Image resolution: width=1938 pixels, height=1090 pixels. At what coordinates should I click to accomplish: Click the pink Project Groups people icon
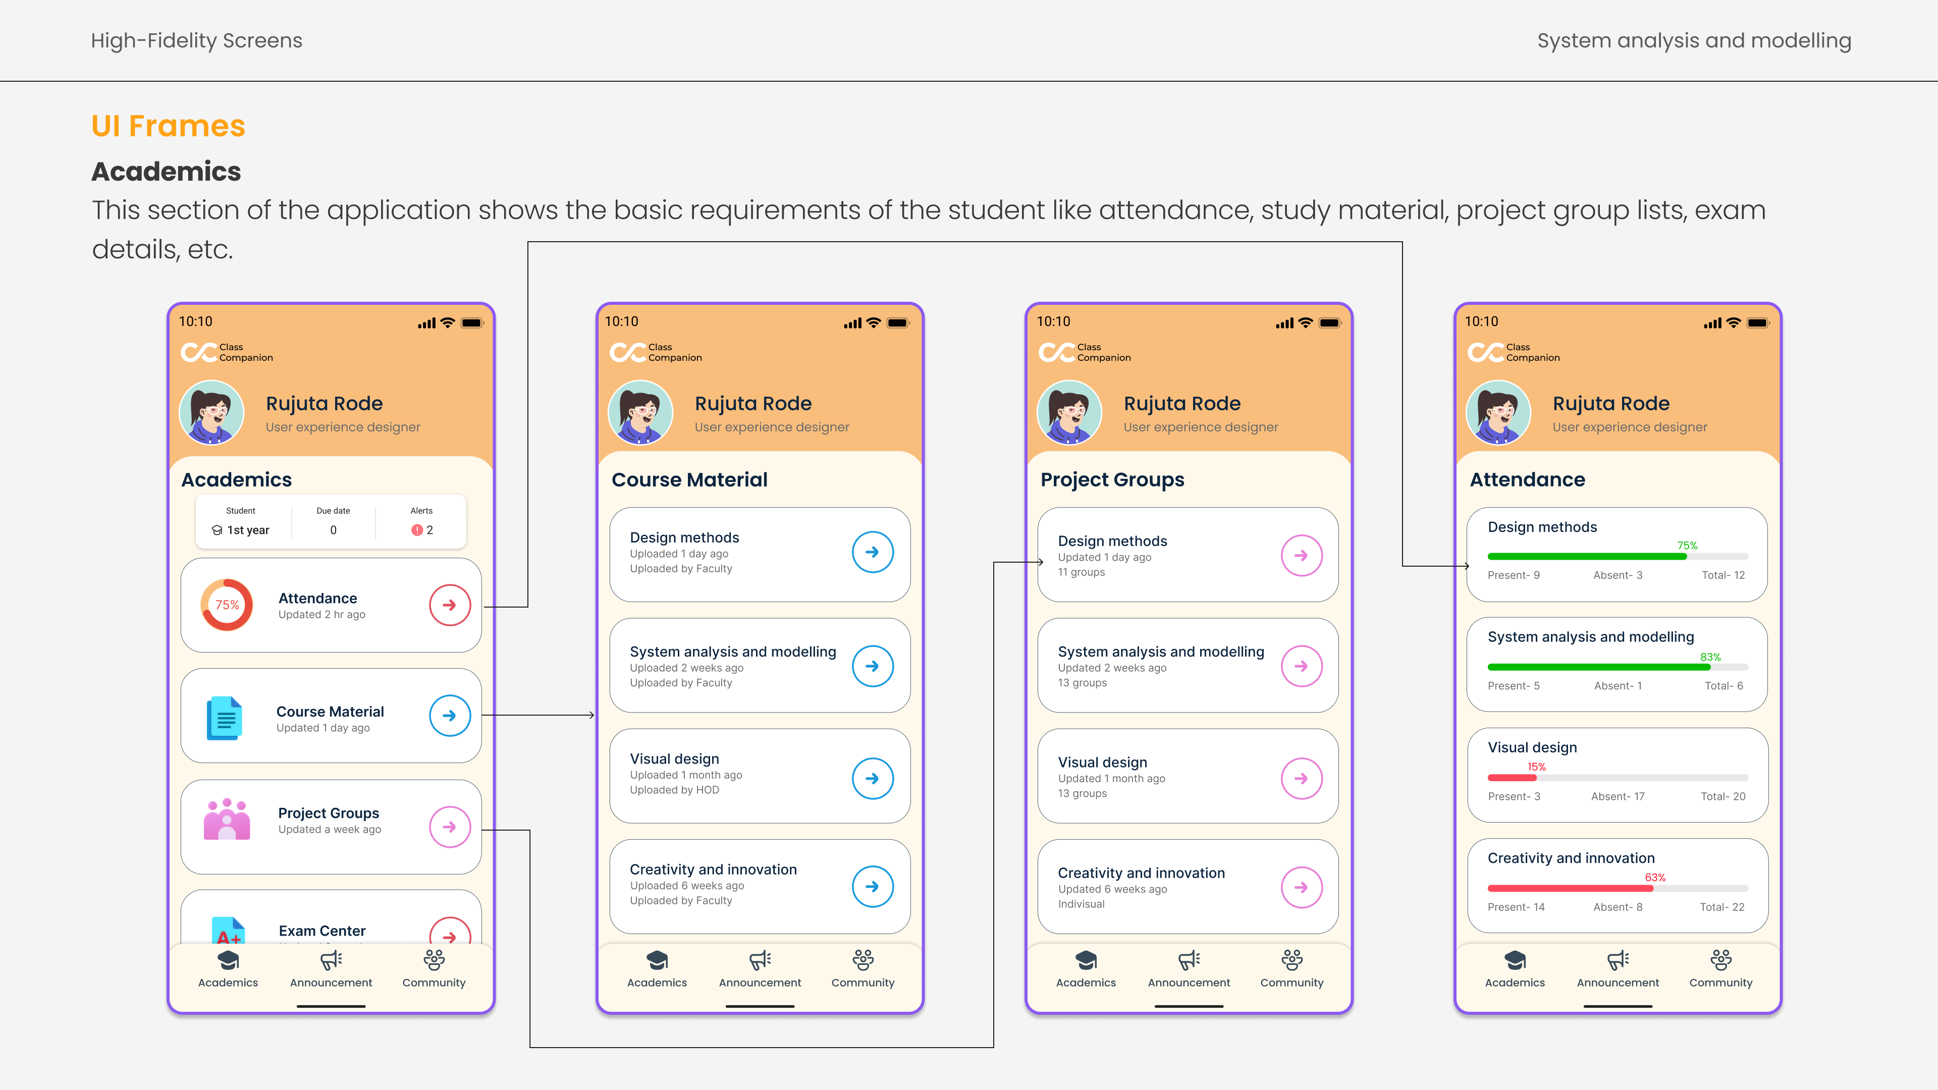pos(227,819)
